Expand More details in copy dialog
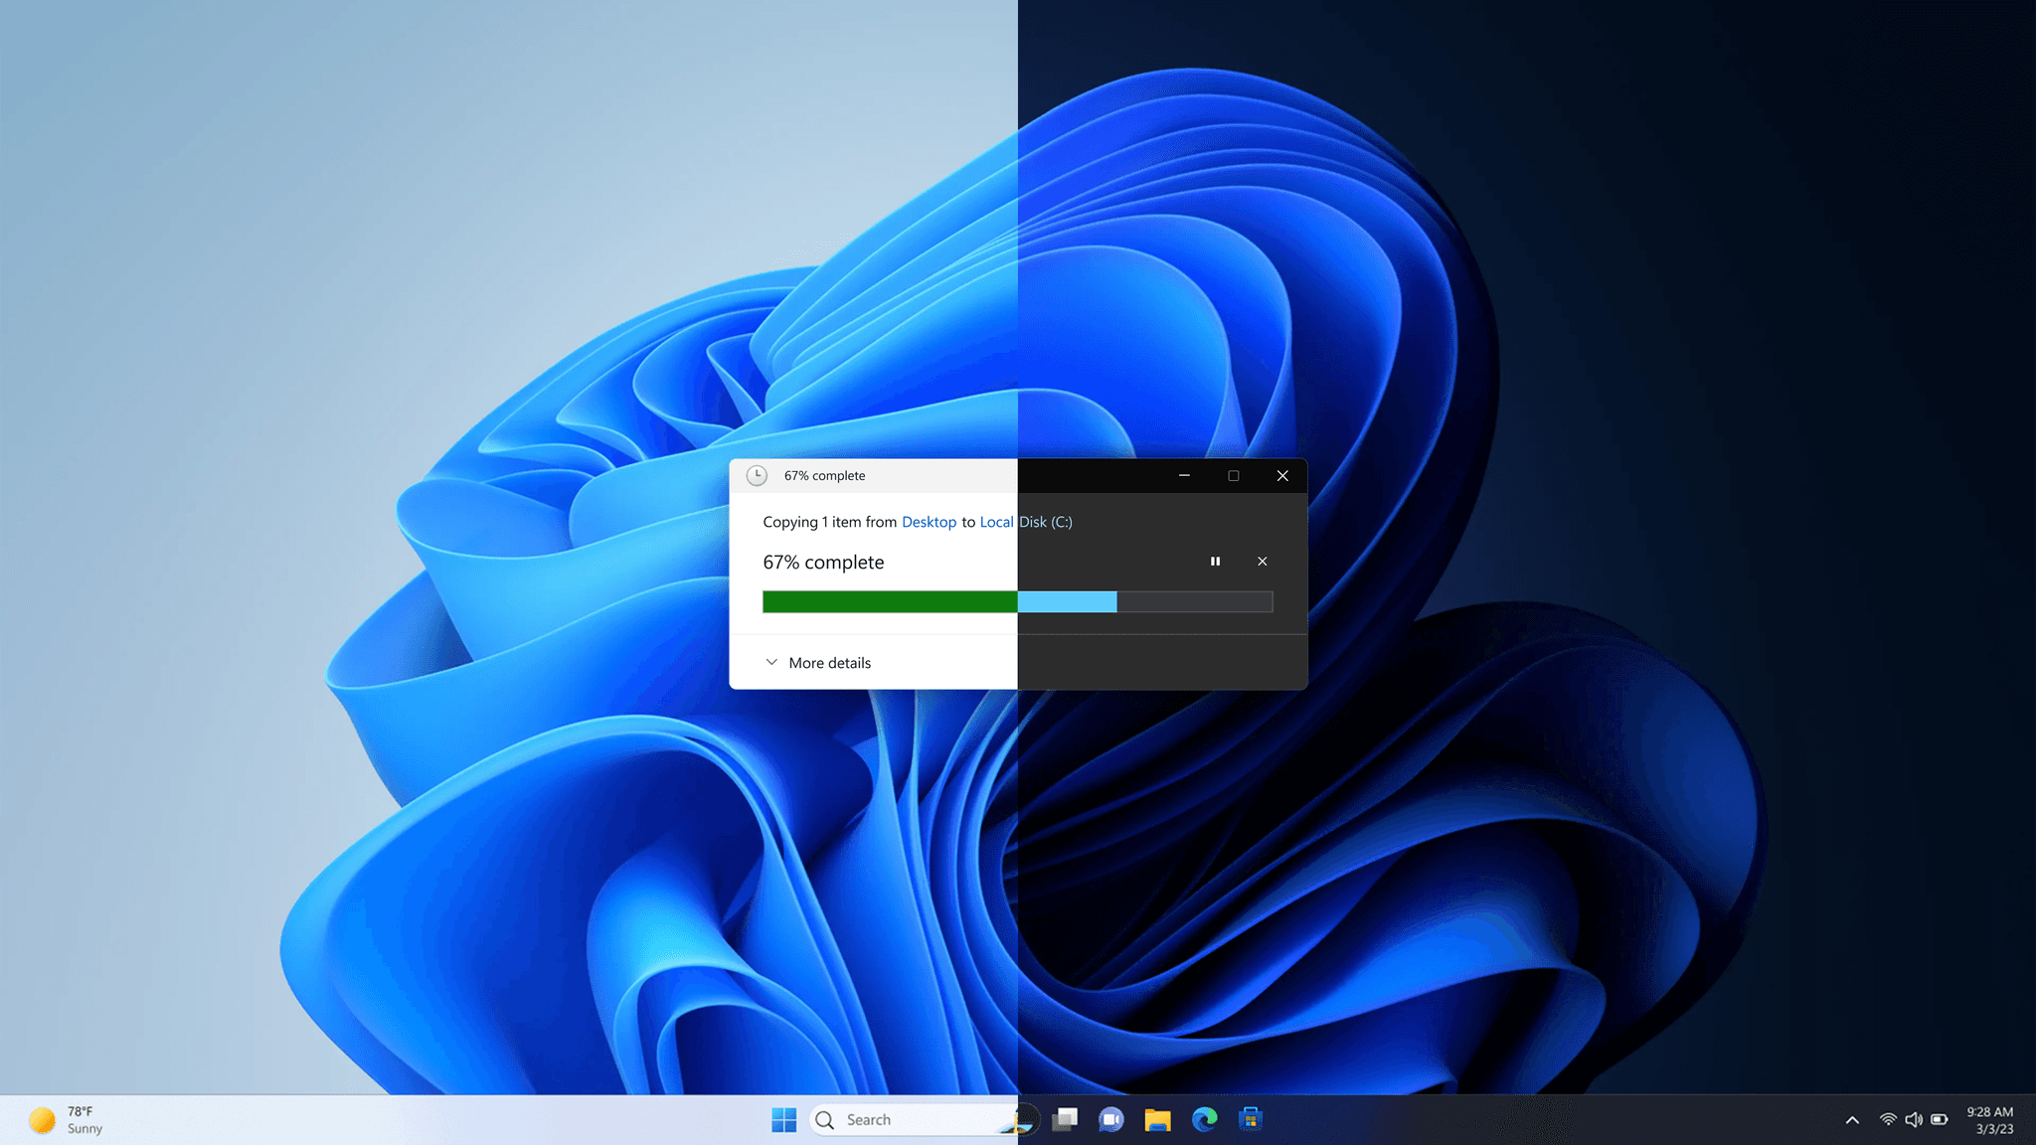The height and width of the screenshot is (1145, 2036). 818,663
